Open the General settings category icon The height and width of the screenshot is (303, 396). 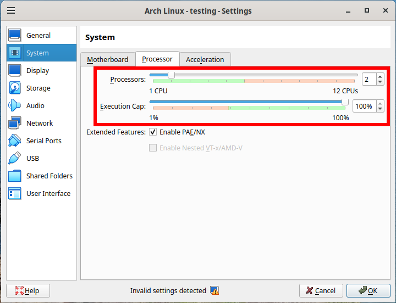pos(15,35)
